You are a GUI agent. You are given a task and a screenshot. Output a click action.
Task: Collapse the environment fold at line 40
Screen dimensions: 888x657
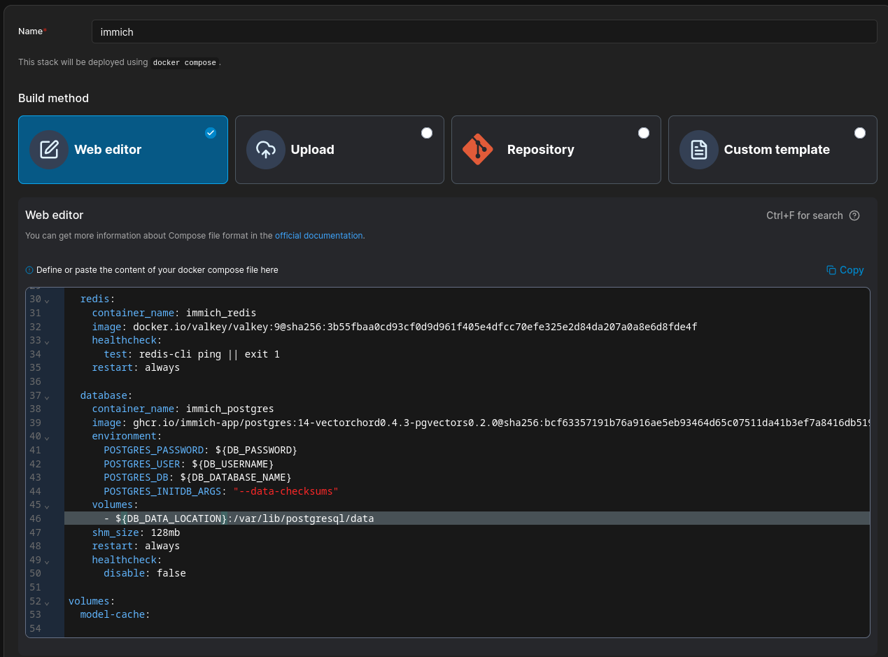click(48, 437)
